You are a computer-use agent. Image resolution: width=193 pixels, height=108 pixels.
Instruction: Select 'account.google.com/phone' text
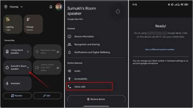[145, 63]
